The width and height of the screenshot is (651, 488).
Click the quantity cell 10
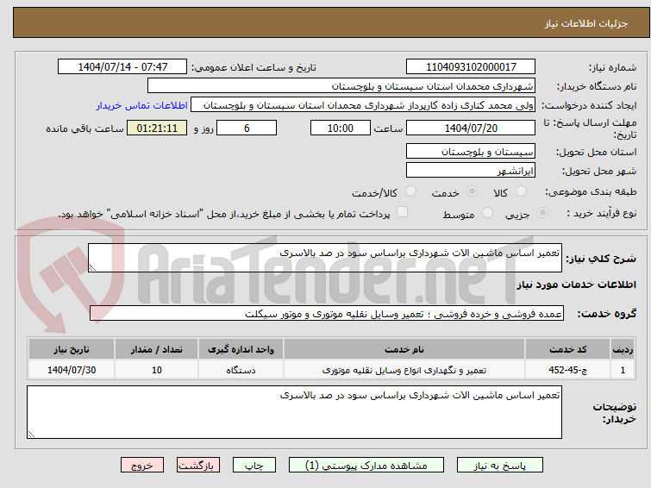coord(157,370)
